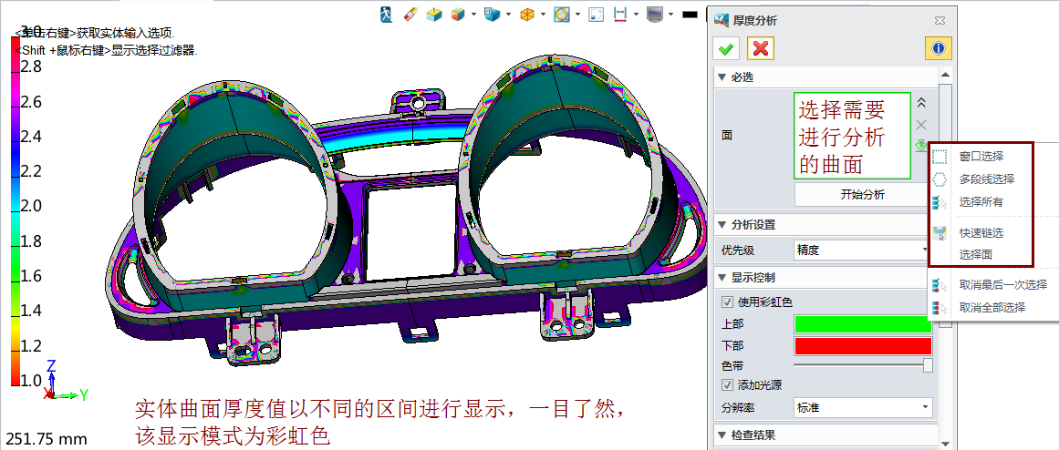Click the exit running-man toolbar icon
This screenshot has height=450, width=1059.
coord(387,15)
